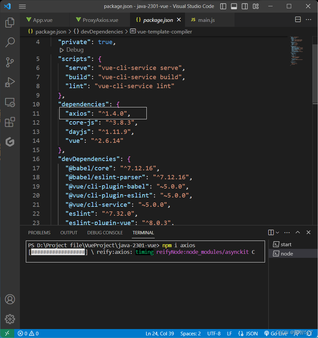The width and height of the screenshot is (318, 338).
Task: Open the dropdown arrow next to split terminal
Action: (278, 232)
